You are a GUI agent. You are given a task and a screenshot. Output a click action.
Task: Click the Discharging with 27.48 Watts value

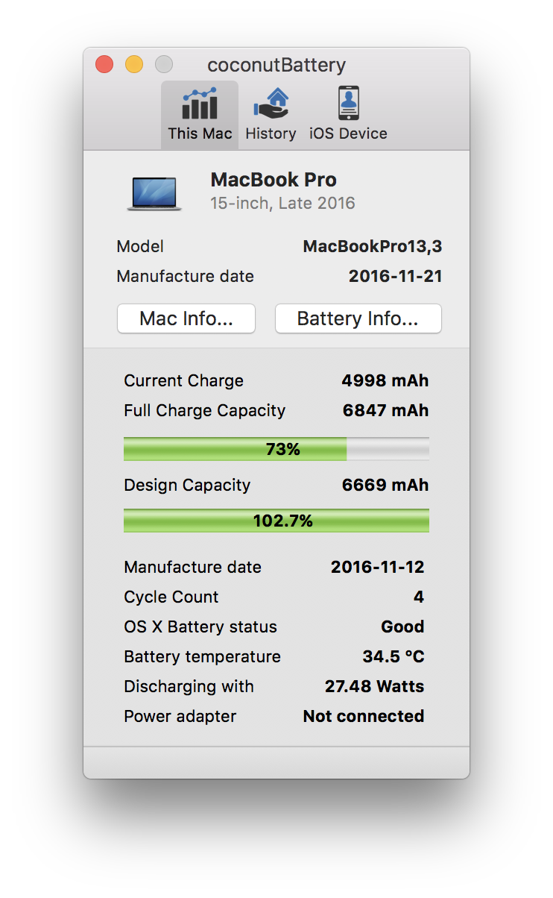tap(374, 686)
